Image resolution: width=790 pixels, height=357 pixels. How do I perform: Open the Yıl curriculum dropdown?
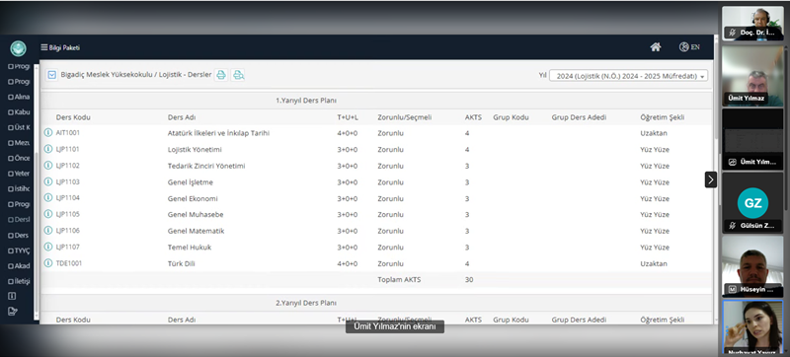[x=628, y=76]
